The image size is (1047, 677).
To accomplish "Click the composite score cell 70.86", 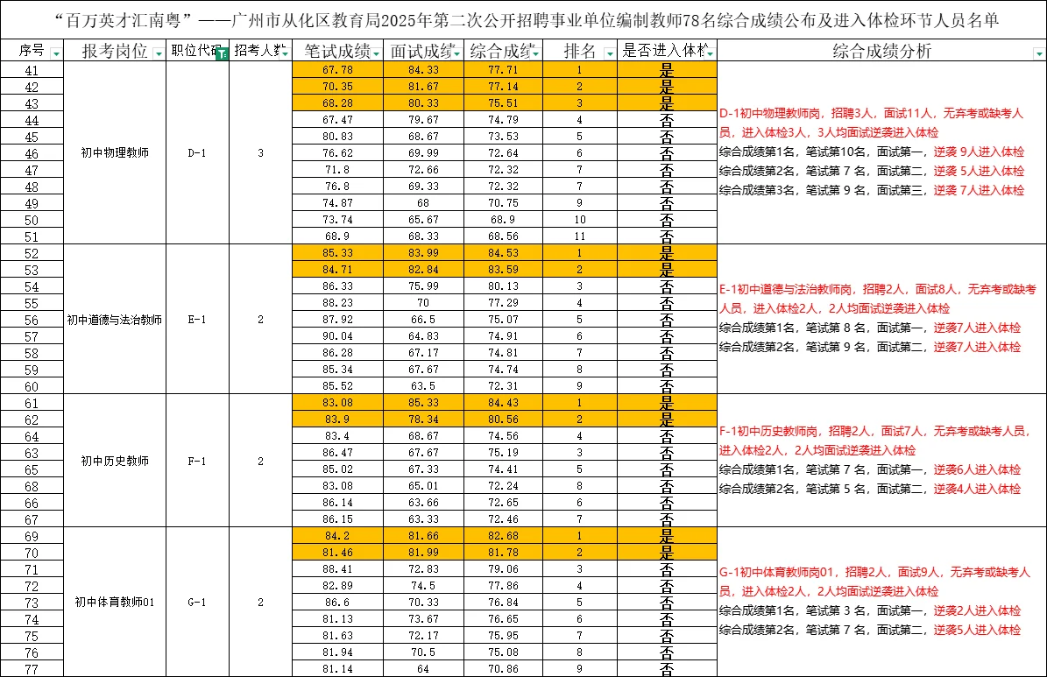I will pyautogui.click(x=503, y=668).
